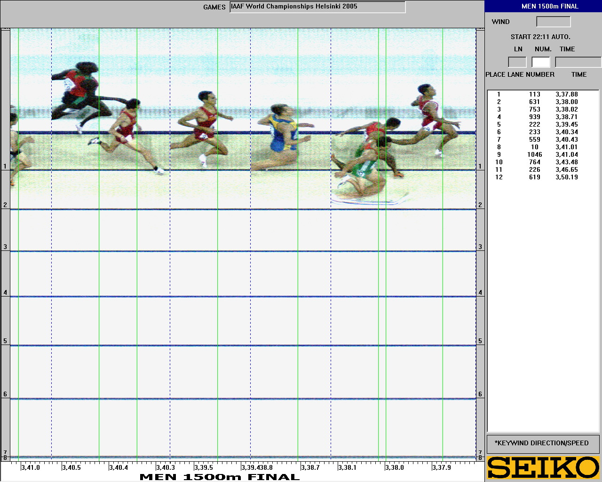602x482 pixels.
Task: Select the LN entry field
Action: pyautogui.click(x=517, y=62)
